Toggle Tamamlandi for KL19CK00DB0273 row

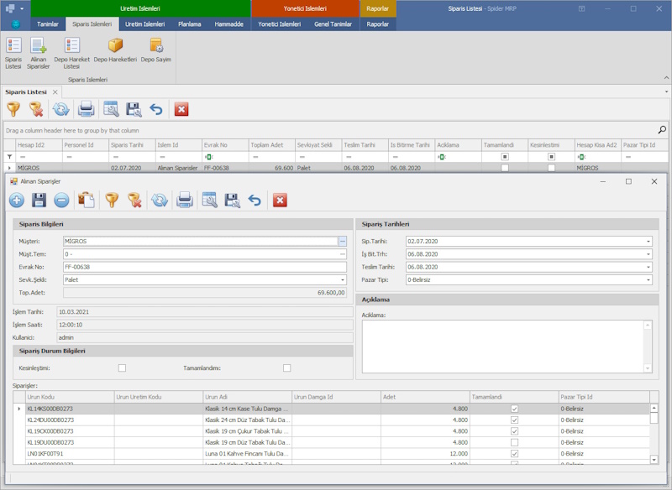click(x=514, y=431)
